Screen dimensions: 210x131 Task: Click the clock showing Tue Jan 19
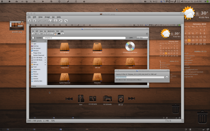tap(193, 1)
